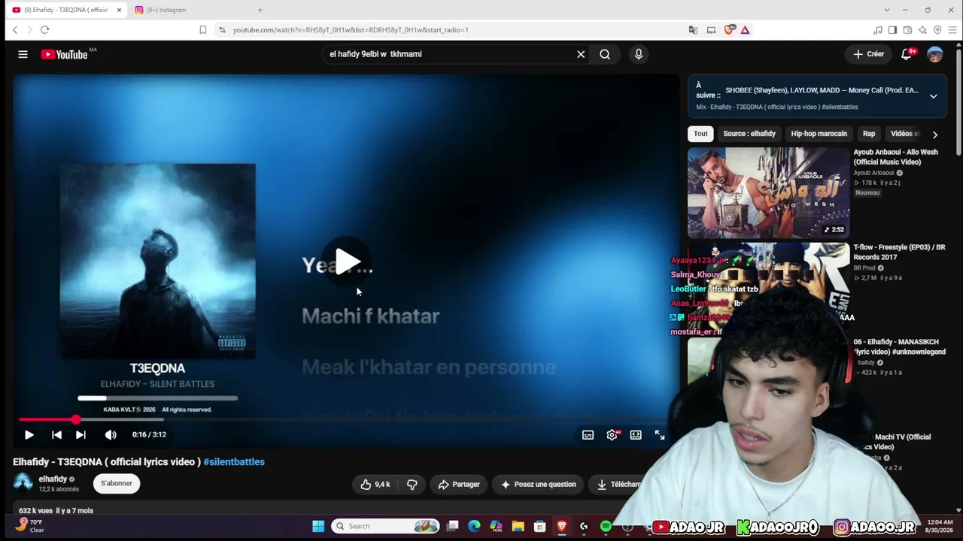The width and height of the screenshot is (963, 541).
Task: Open the page translate icon
Action: pos(693,30)
